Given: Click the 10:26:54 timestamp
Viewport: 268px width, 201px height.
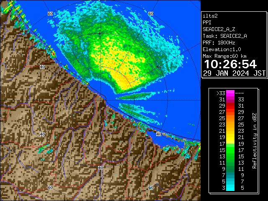Looking at the screenshot, I should (x=230, y=64).
